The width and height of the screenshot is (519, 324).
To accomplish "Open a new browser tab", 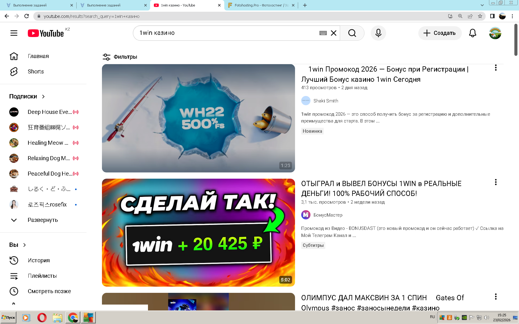I will (x=305, y=5).
